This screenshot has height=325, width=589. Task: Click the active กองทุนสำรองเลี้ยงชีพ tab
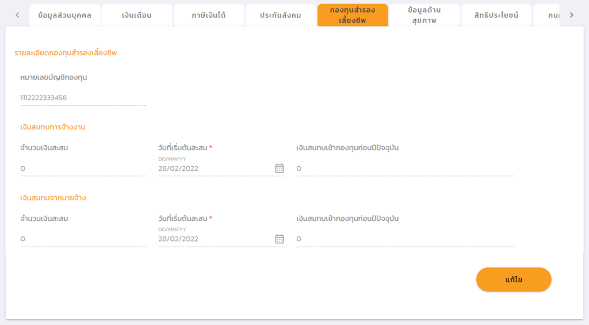[x=352, y=16]
